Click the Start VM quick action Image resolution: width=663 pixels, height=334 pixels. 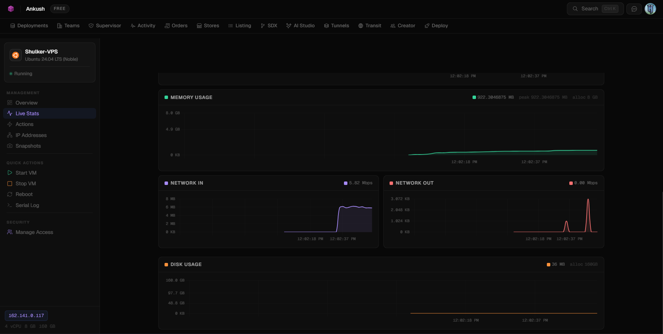49,173
